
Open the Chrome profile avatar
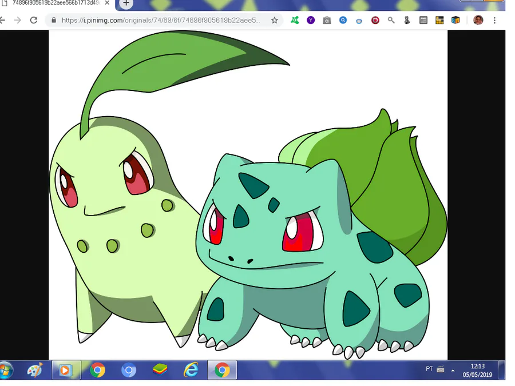pyautogui.click(x=478, y=21)
